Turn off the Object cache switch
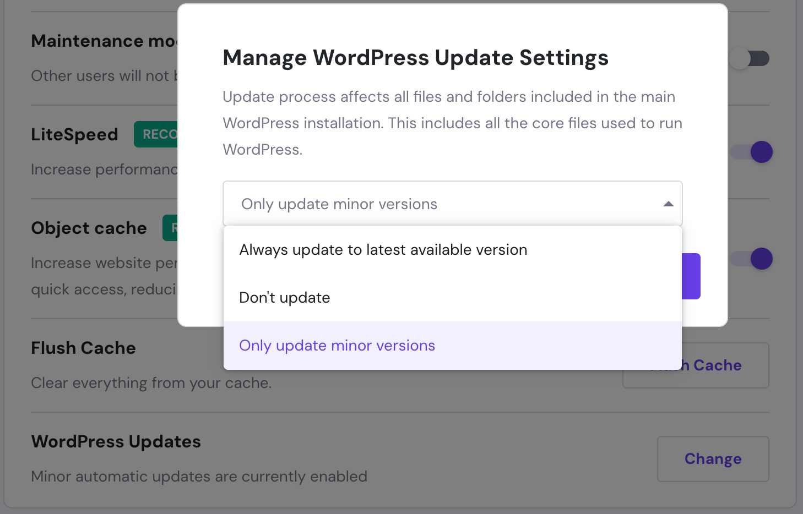Image resolution: width=803 pixels, height=514 pixels. coord(752,259)
